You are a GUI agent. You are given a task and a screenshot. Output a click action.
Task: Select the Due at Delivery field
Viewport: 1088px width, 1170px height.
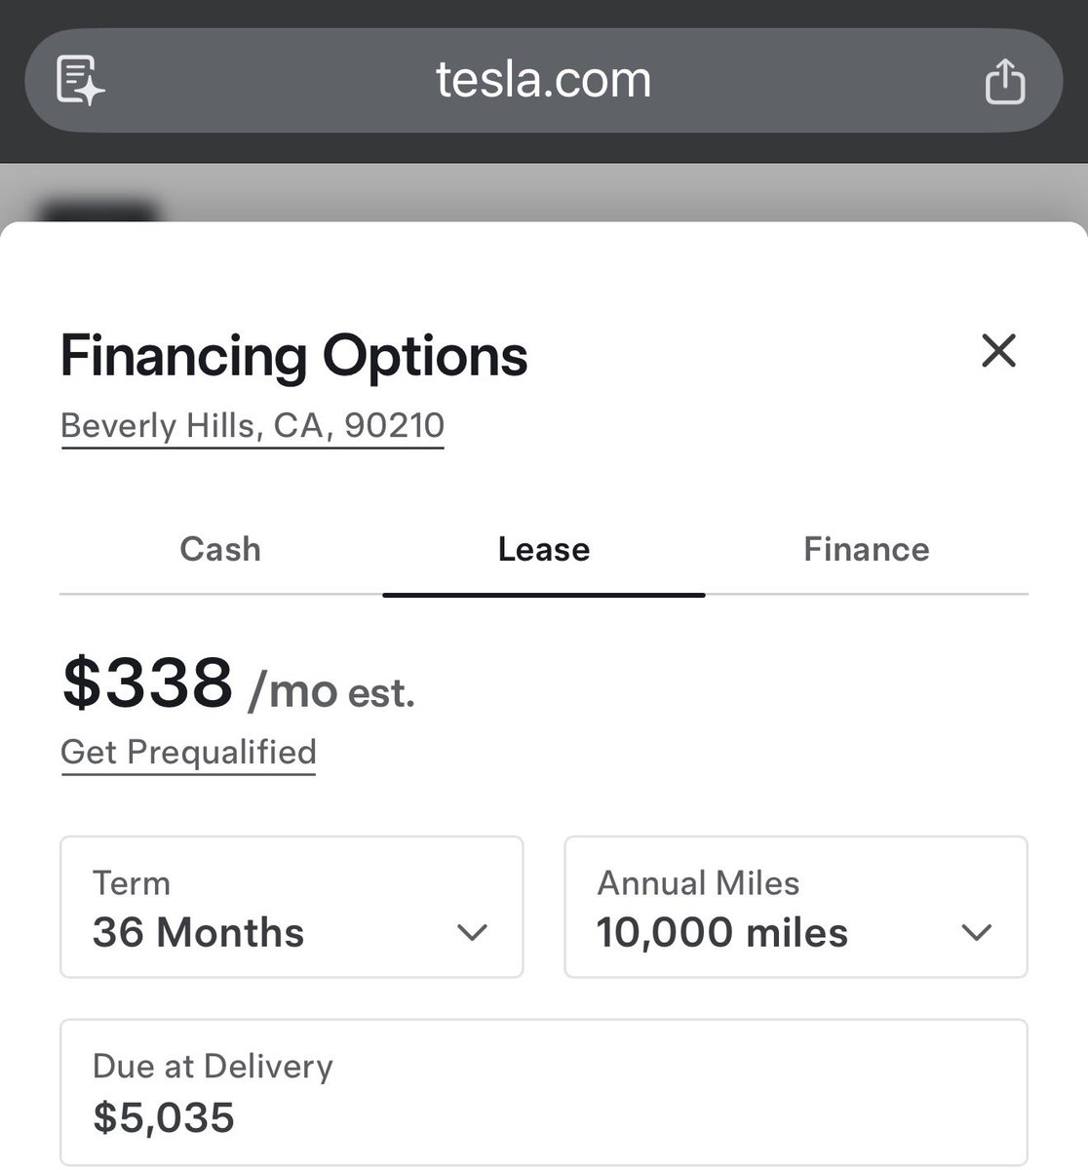coord(544,1092)
